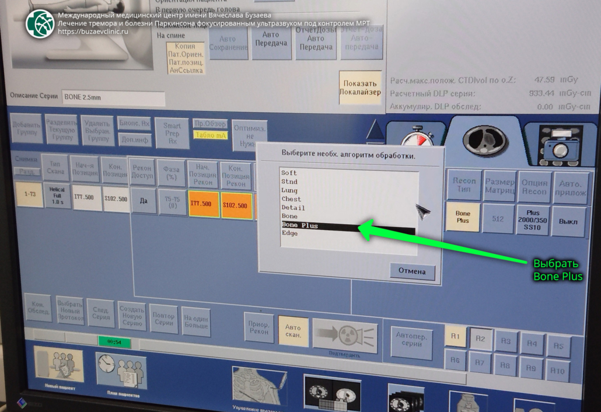The image size is (601, 412).
Task: Click the triangle arrow beside the stopwatch tab
Action: [x=375, y=131]
